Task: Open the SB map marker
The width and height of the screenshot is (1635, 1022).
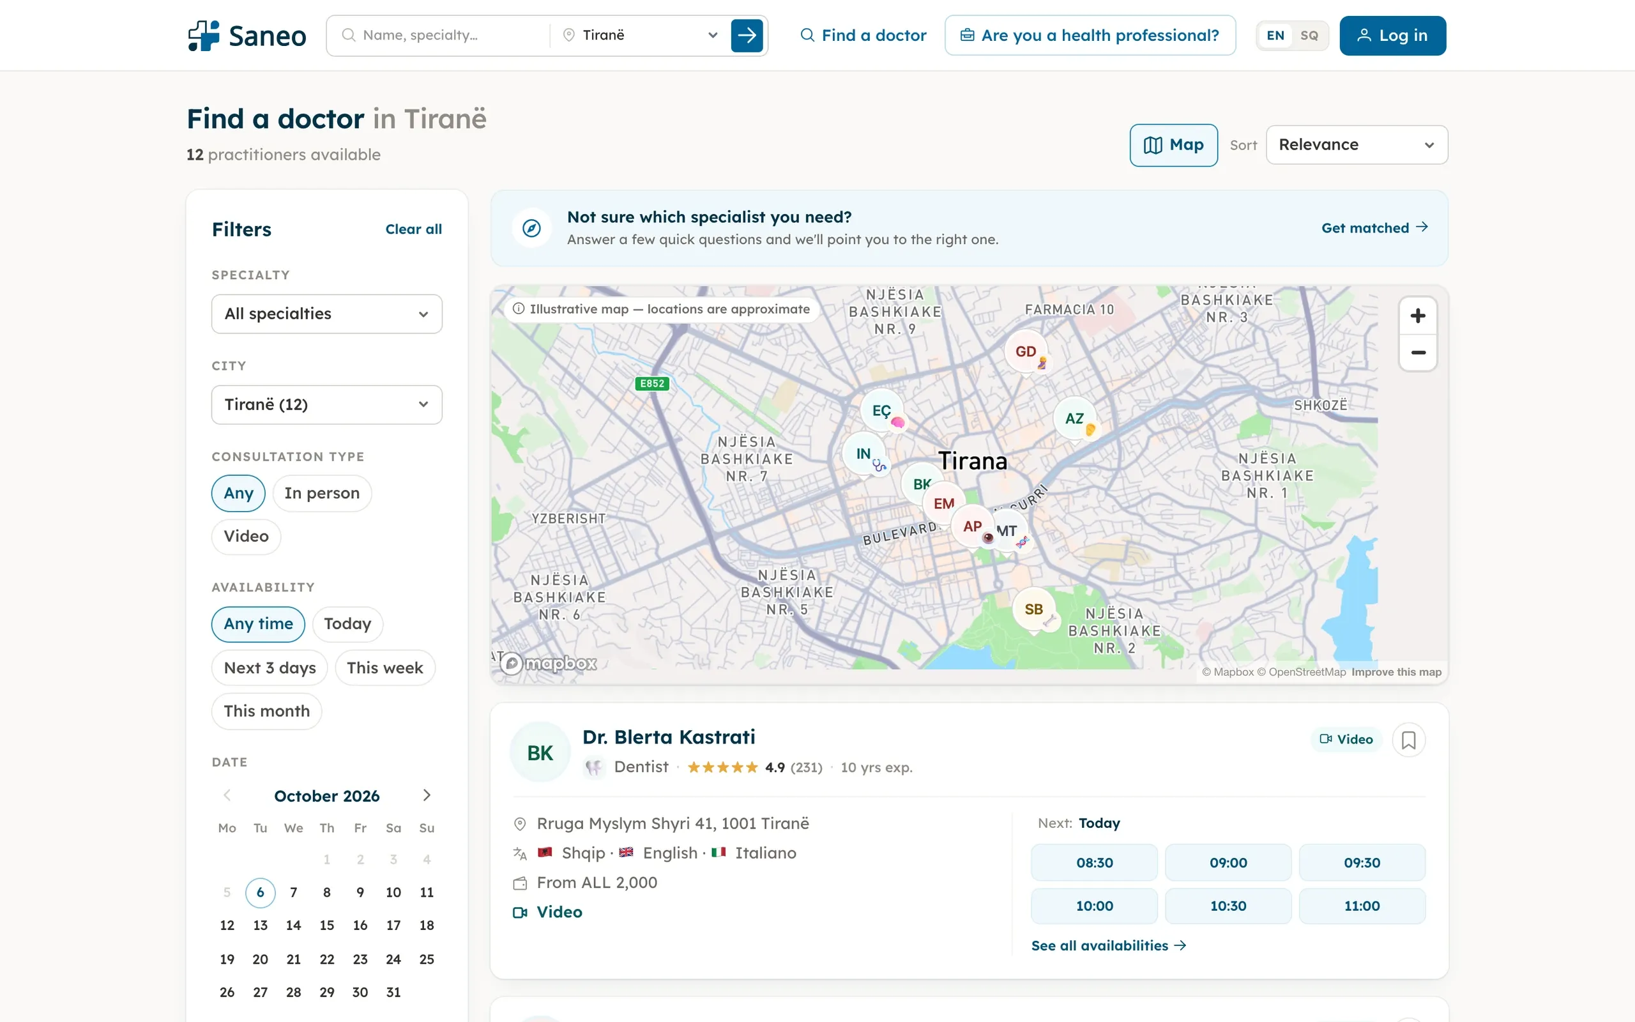Action: tap(1033, 609)
